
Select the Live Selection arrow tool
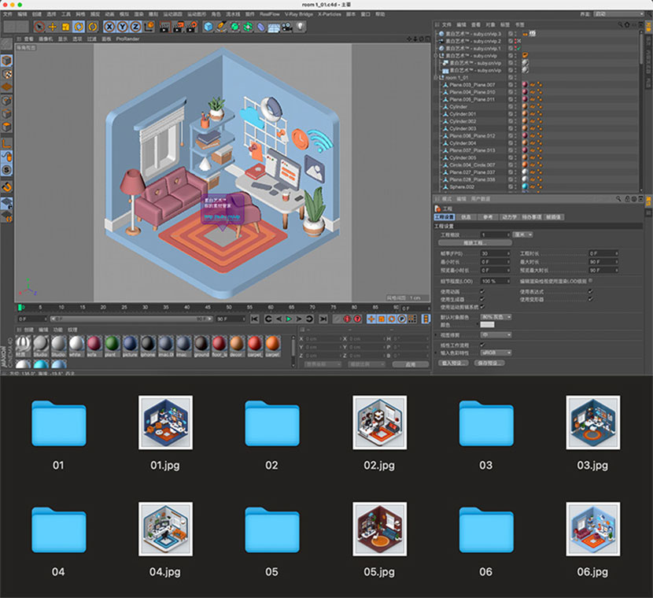coord(39,27)
